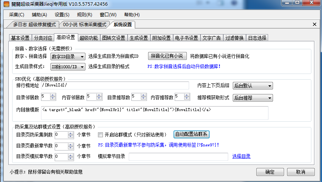Increase 目录推荐数 with up arrow
Image resolution: width=322 pixels, height=182 pixels.
pos(144,95)
